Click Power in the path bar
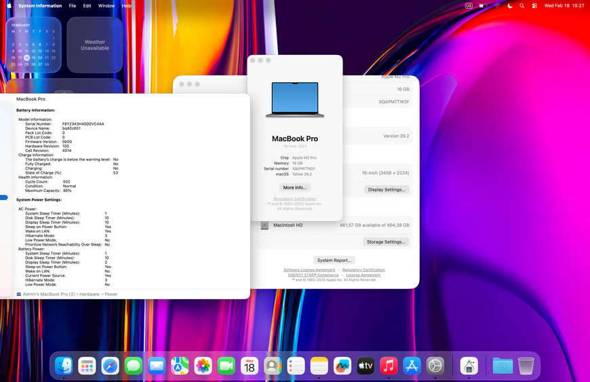 pyautogui.click(x=111, y=294)
